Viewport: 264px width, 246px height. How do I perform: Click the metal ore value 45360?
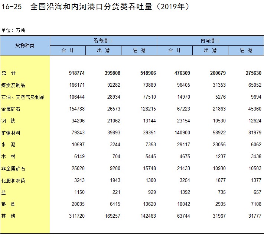[x=255, y=109]
